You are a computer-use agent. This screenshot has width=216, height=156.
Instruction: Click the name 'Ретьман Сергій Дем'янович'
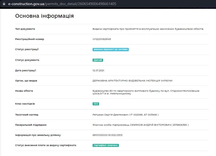point(111,115)
